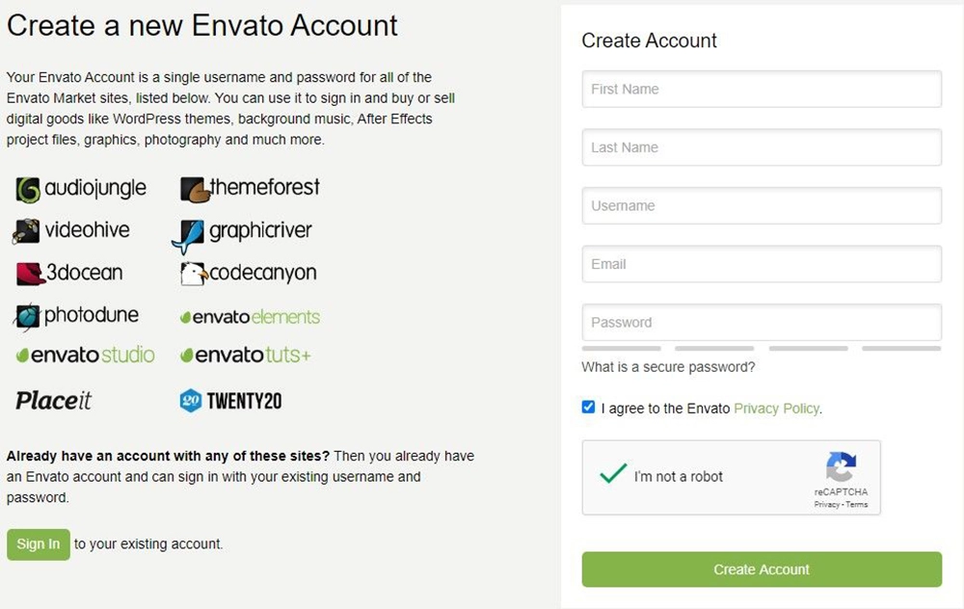Toggle the I'm not a robot checkbox
This screenshot has width=964, height=609.
point(613,474)
